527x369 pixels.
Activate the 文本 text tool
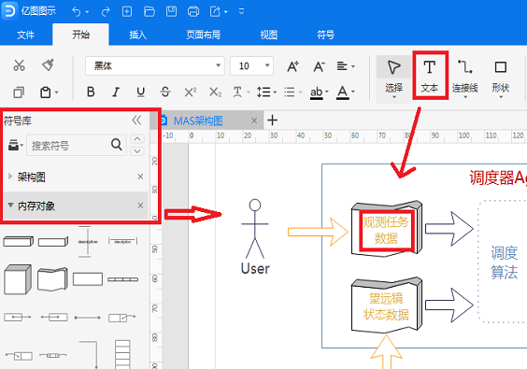[x=430, y=77]
